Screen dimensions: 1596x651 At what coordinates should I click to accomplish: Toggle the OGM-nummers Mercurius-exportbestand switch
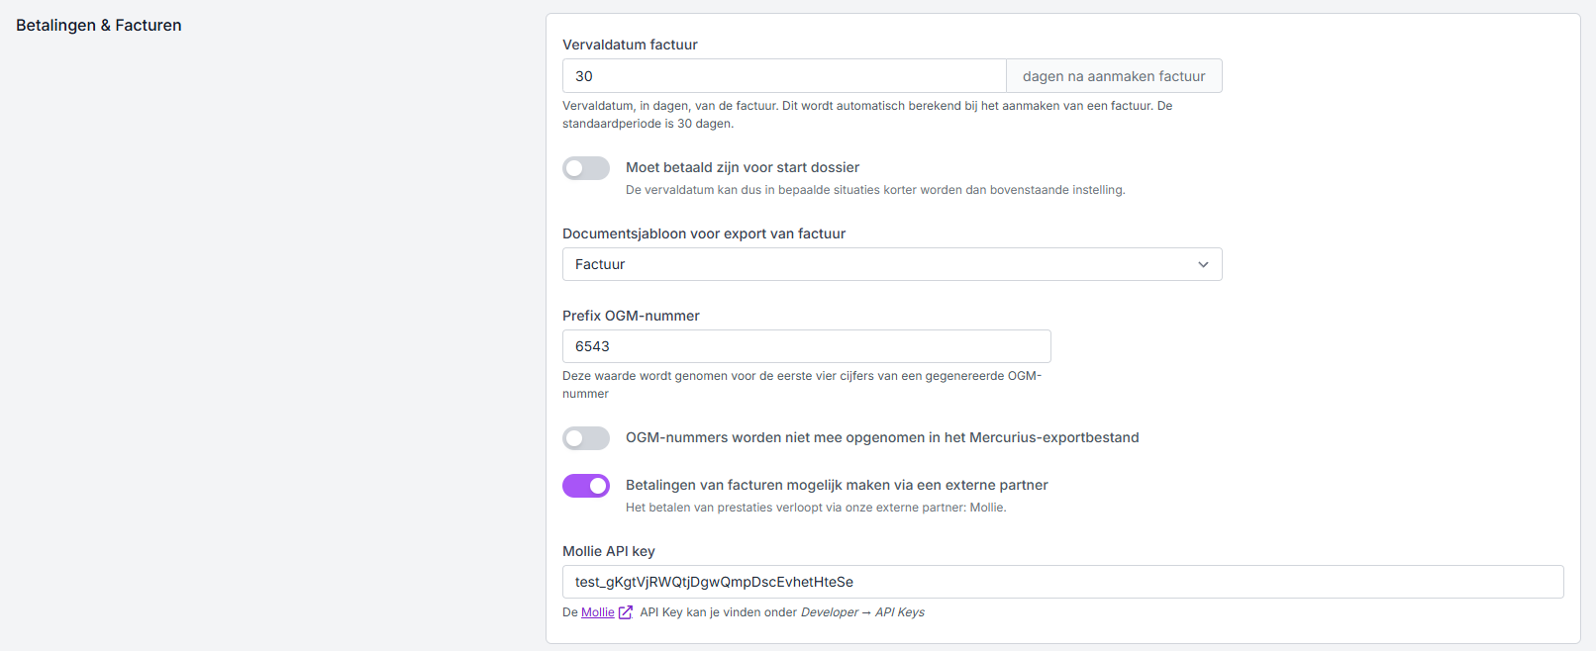click(x=586, y=438)
